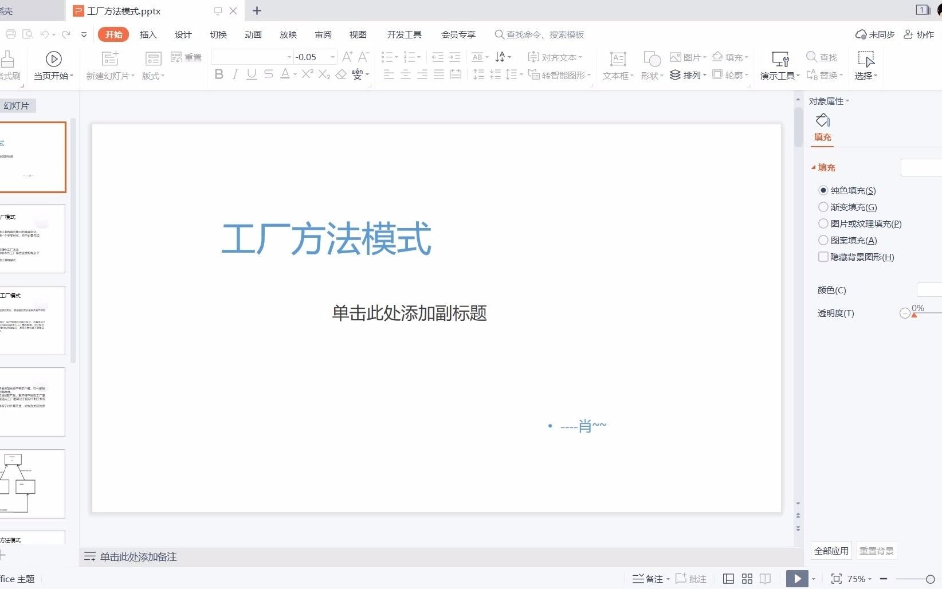Viewport: 942px width, 589px height.
Task: Click 重置背景 reset background button
Action: click(876, 551)
